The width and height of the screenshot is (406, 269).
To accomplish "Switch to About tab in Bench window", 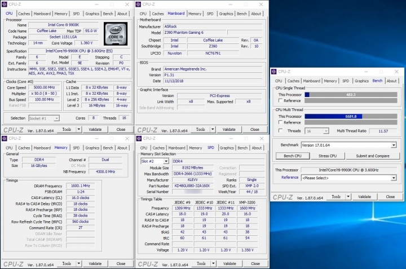I will pos(391,81).
